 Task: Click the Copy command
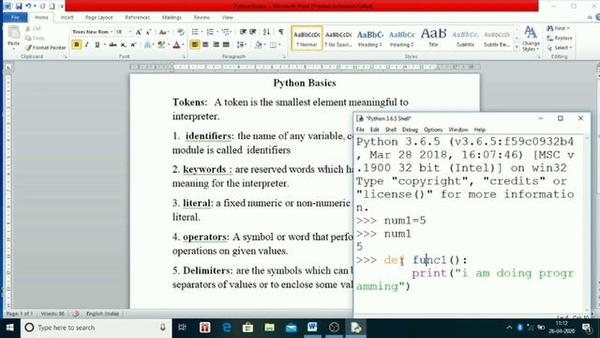(x=35, y=38)
